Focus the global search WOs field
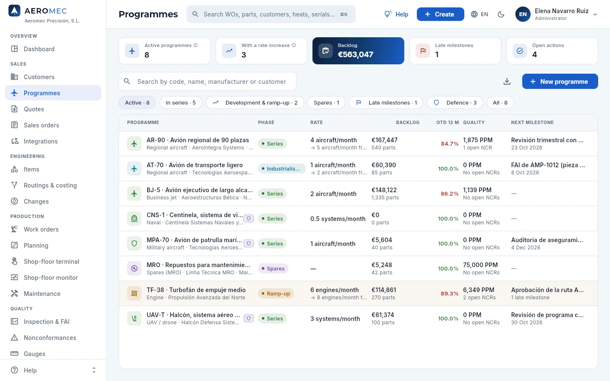Viewport: 610px width, 381px height. [271, 14]
